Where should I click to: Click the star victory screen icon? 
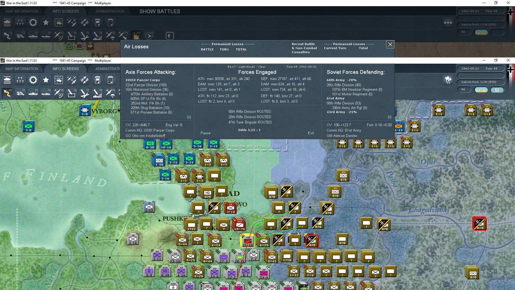46,80
